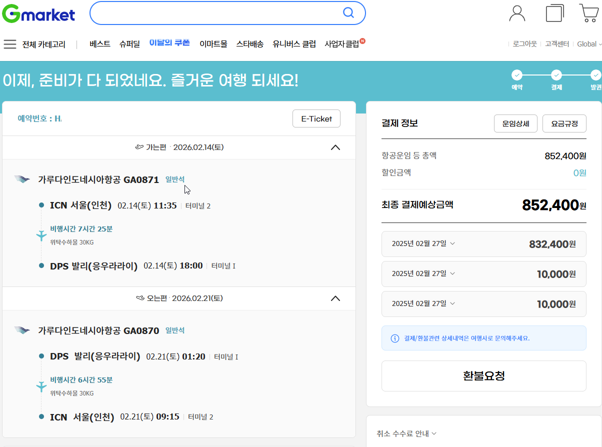Open the 스타배송 menu

(249, 44)
